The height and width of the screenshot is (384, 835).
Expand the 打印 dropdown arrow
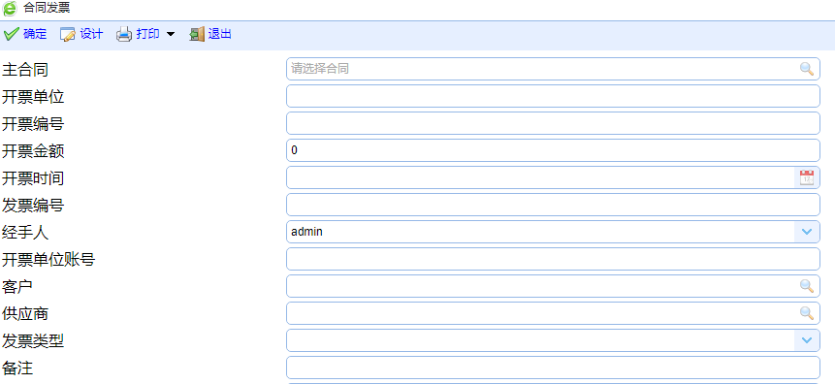pyautogui.click(x=171, y=35)
